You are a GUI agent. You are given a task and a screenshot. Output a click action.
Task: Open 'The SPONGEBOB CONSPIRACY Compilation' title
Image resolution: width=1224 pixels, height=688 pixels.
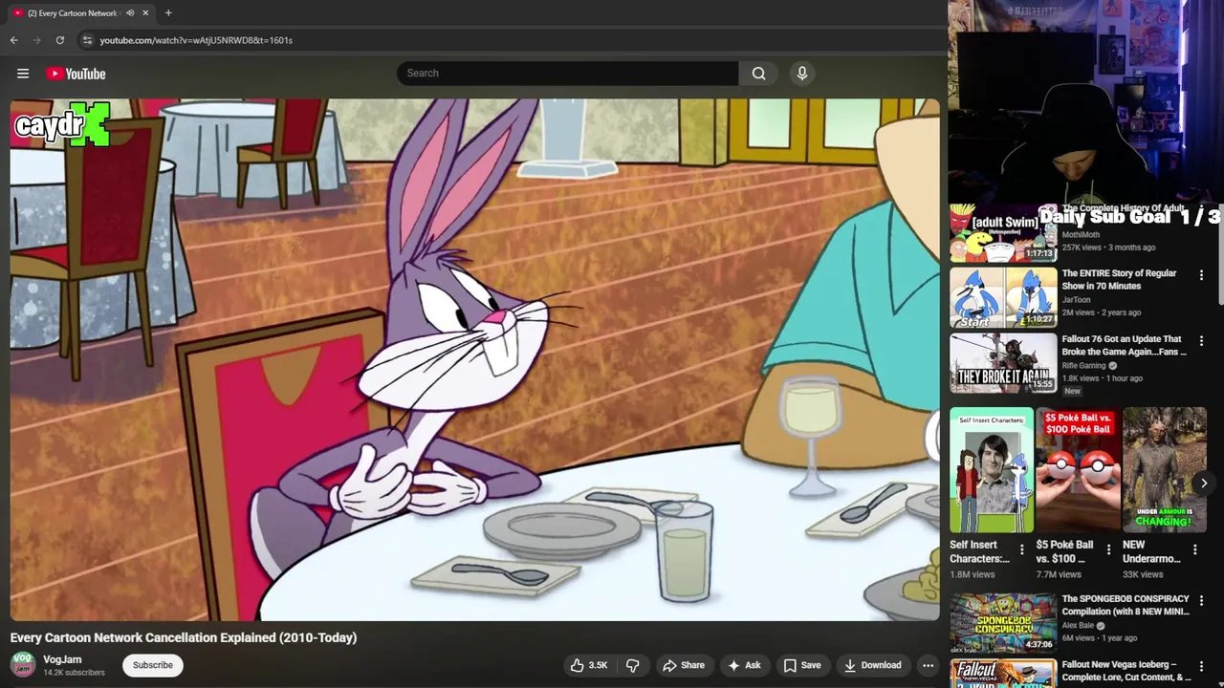1126,605
